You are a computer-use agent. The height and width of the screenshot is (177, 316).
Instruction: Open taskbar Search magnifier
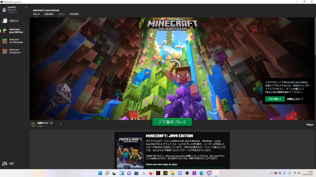(108, 173)
